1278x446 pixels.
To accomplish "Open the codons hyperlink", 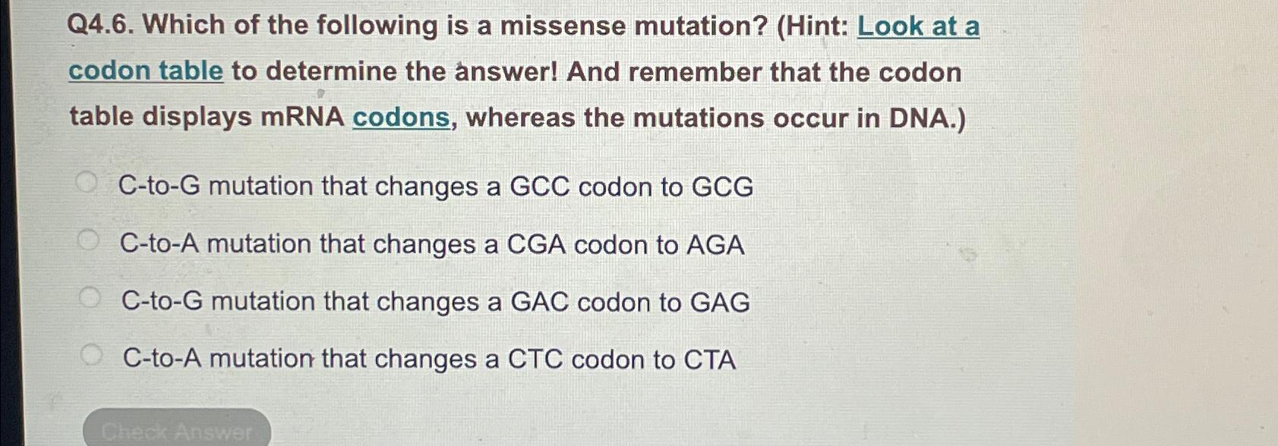I will tap(400, 118).
